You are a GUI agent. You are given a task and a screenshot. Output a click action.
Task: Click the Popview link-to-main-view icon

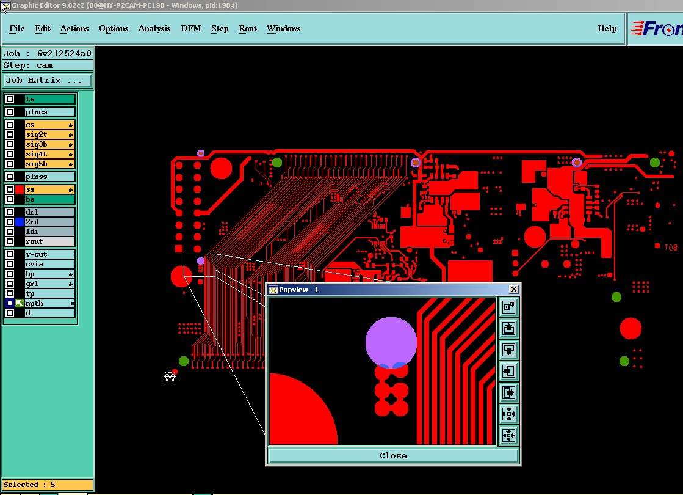pos(508,307)
